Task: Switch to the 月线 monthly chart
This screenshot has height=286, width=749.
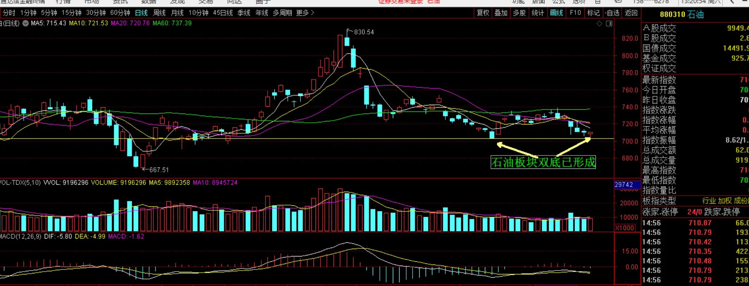Action: tap(177, 13)
